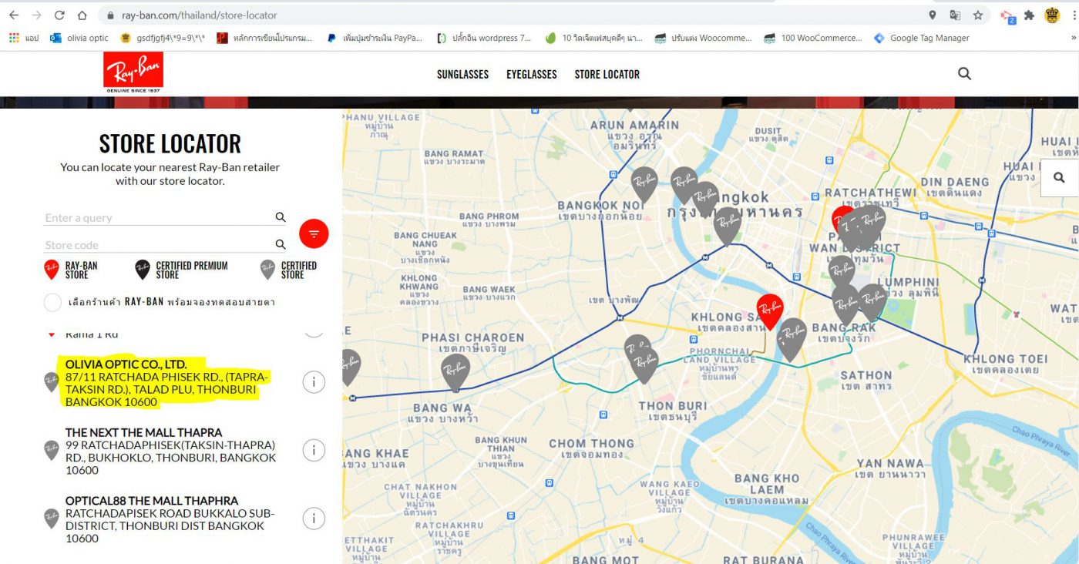This screenshot has height=564, width=1079.
Task: Click the Store code field
Action: point(159,245)
